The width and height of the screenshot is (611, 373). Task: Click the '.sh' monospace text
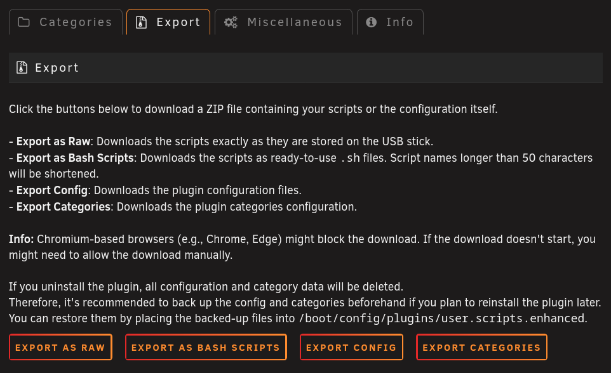click(350, 158)
